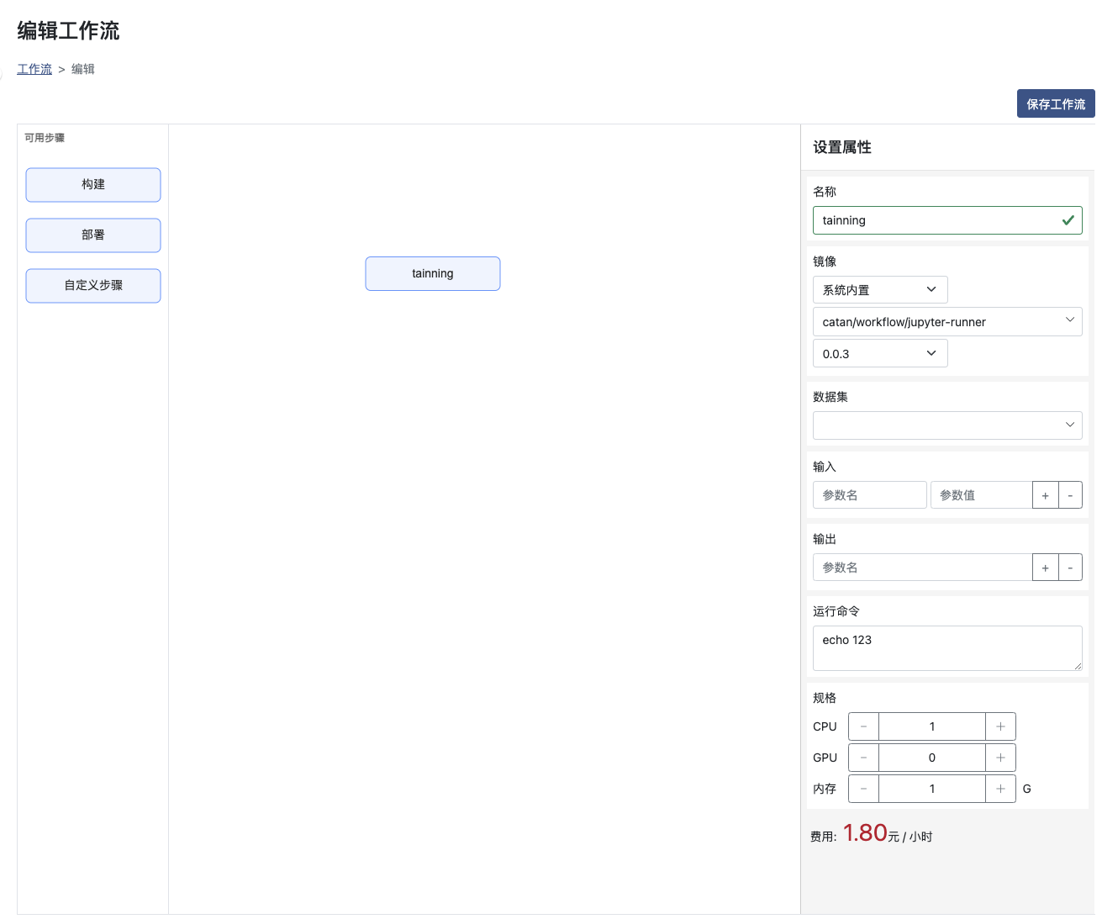Go to 工作流 breadcrumb link
The height and width of the screenshot is (919, 1102).
[34, 69]
